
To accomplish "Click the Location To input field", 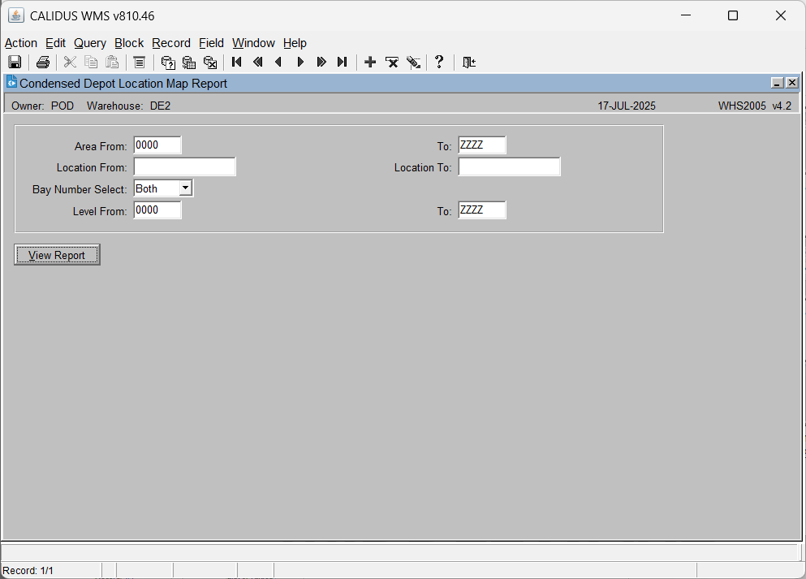I will (x=510, y=166).
